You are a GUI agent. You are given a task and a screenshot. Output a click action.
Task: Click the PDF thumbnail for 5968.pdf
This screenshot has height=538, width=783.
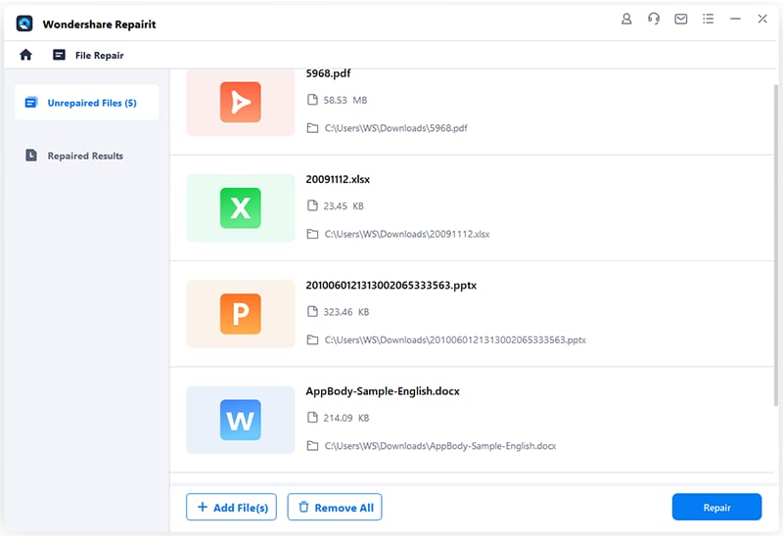tap(241, 101)
